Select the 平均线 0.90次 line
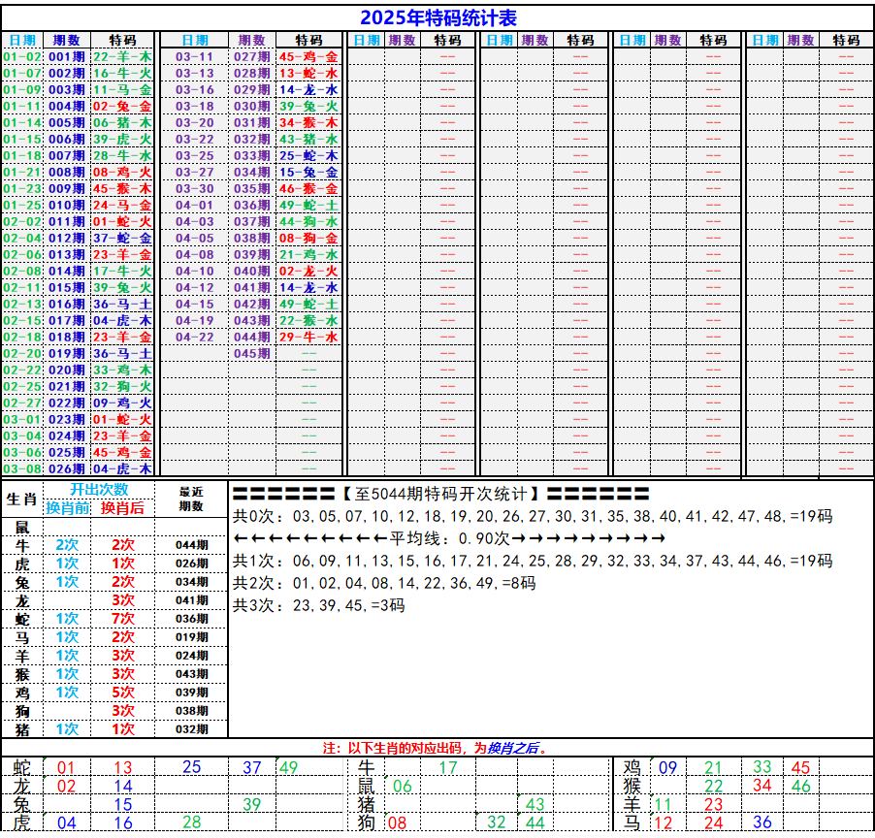This screenshot has height=838, width=875. [x=449, y=538]
